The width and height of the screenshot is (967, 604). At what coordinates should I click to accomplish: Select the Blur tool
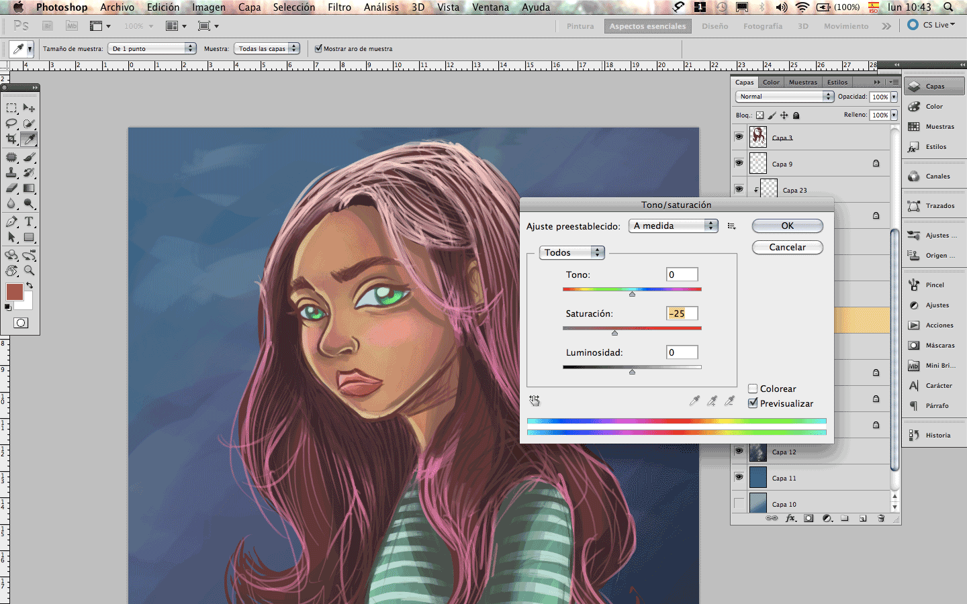[x=11, y=203]
